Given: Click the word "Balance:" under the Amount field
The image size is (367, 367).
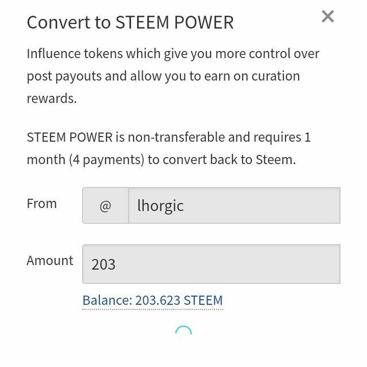Looking at the screenshot, I should pos(108,300).
